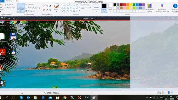
Task: Expand the Выделить selection dropdown arrow
Action: pos(21,12)
